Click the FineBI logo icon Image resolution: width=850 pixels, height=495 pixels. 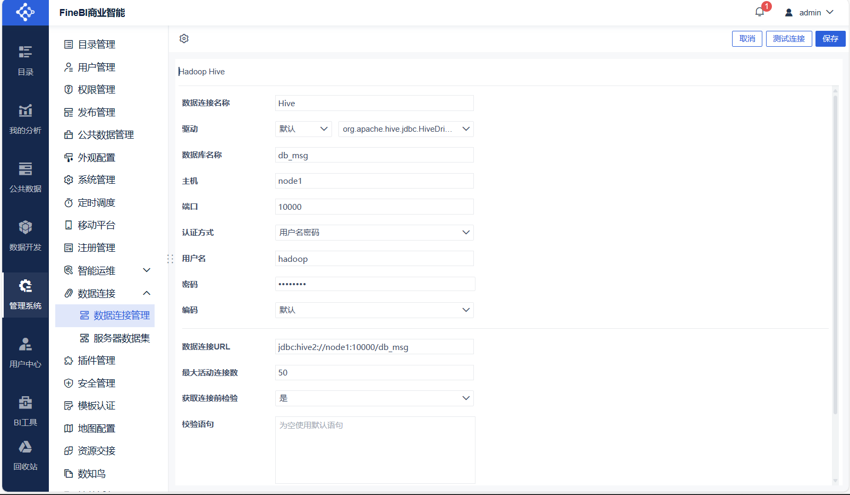point(25,12)
